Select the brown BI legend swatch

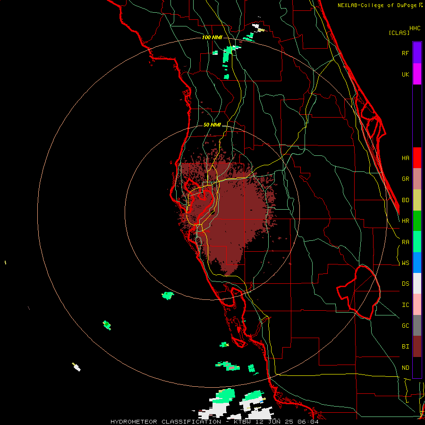pyautogui.click(x=417, y=347)
